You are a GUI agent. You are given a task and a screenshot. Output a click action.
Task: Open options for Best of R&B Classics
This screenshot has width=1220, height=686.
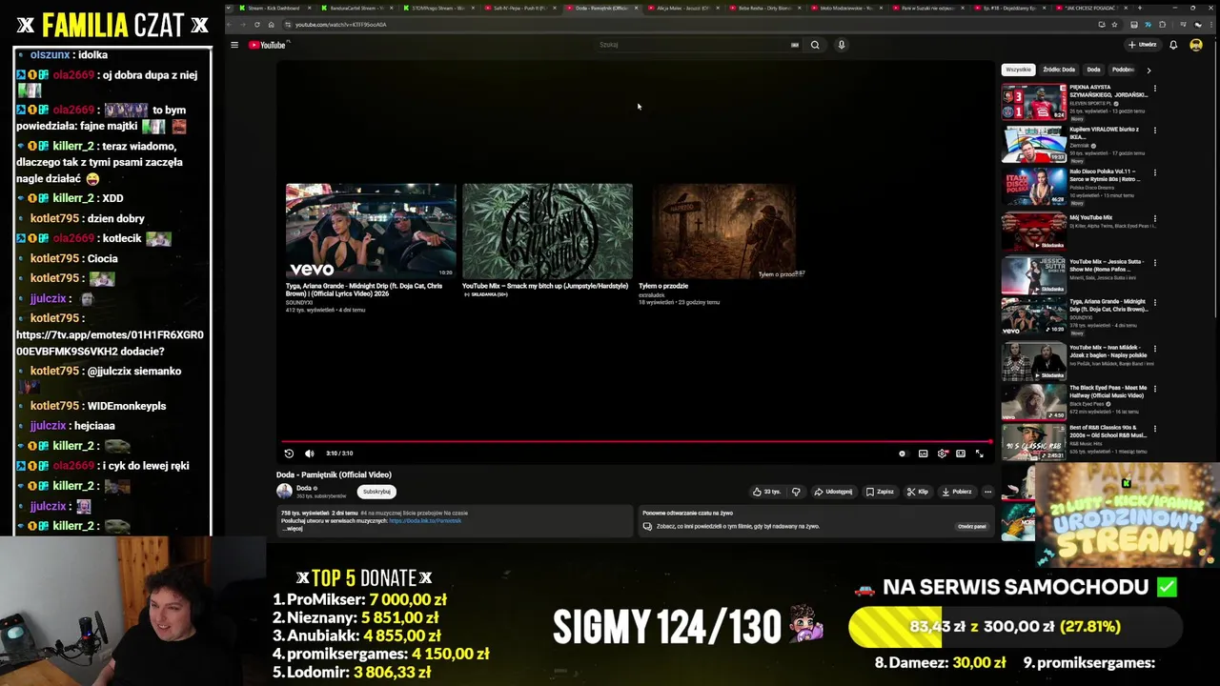pyautogui.click(x=1155, y=429)
